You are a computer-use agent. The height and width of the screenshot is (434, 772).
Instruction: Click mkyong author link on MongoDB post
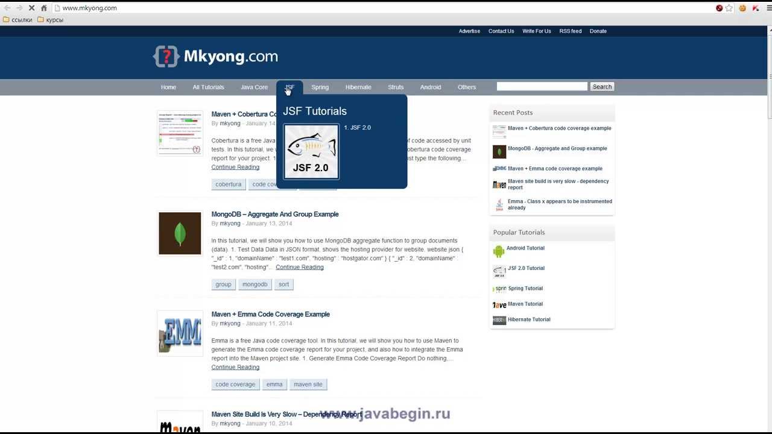230,224
